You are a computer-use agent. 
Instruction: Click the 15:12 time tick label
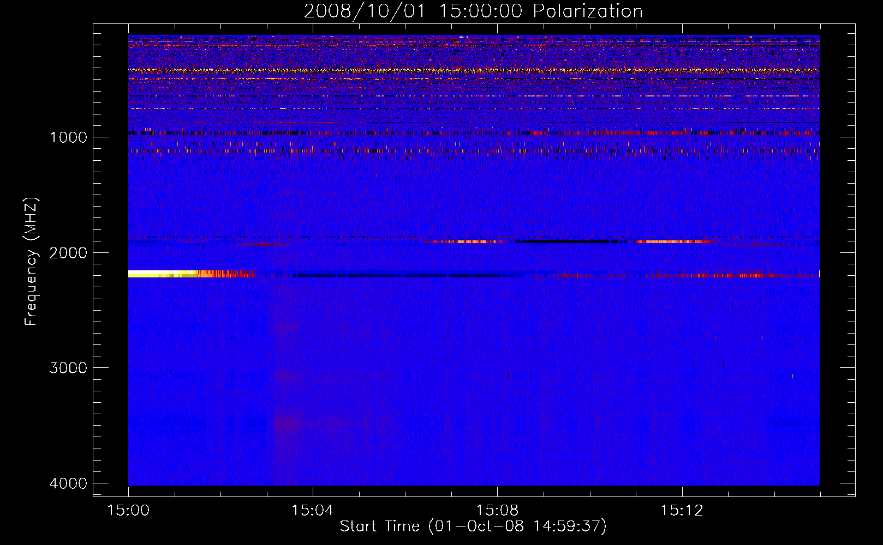point(682,511)
